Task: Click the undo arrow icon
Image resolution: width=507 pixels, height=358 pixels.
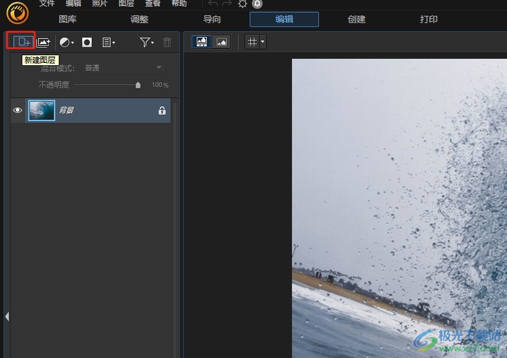Action: [213, 4]
